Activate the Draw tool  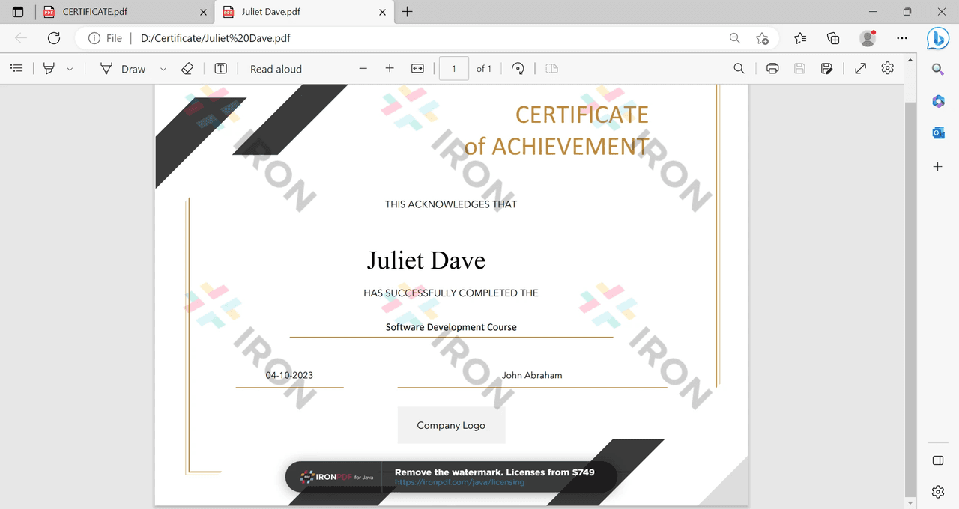(x=123, y=69)
